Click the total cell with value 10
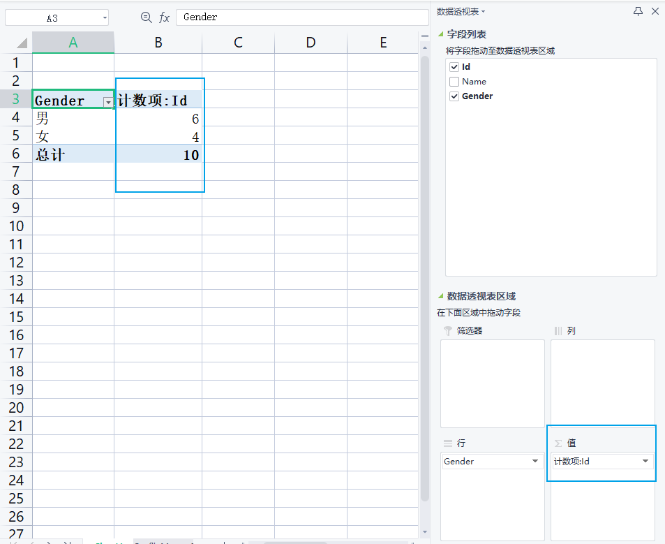This screenshot has height=544, width=665. pos(158,154)
